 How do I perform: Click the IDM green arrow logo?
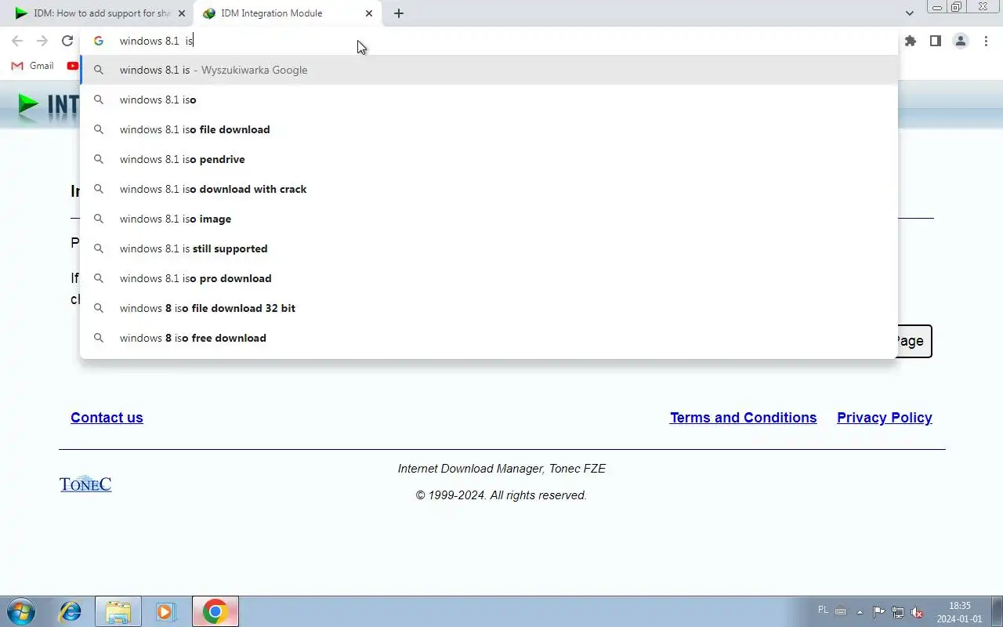[29, 106]
